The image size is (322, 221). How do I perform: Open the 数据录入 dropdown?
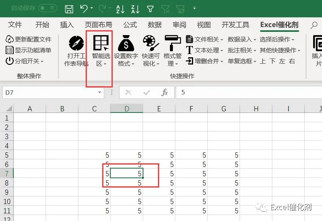coord(242,39)
